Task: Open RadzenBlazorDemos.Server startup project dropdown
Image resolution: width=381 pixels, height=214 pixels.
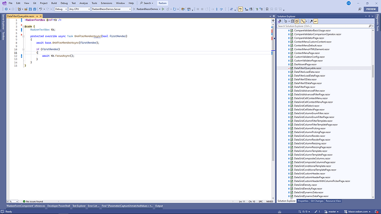Action: pos(112,9)
